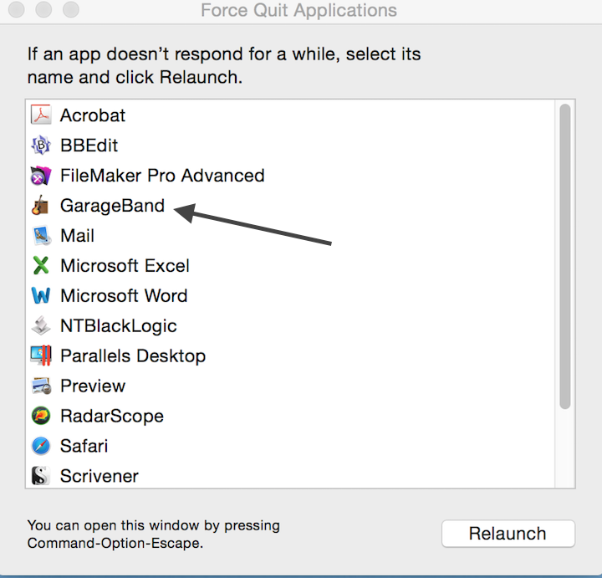Image resolution: width=602 pixels, height=578 pixels.
Task: Select the GarageBand list entry
Action: coord(112,206)
